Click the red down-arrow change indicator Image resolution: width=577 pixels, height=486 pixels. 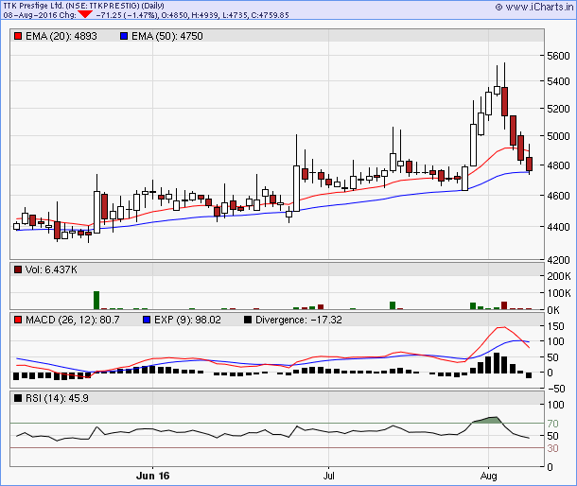pos(85,14)
